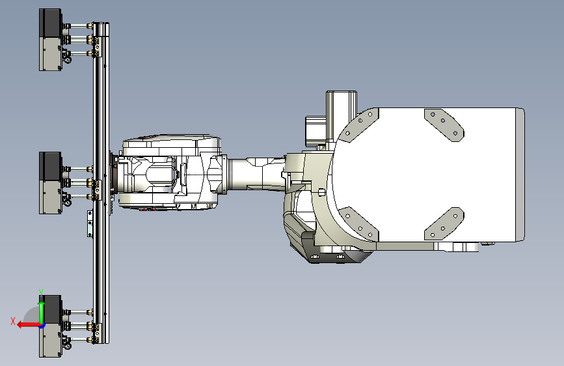Click the red X axis arrow of the triad
This screenshot has height=366, width=564.
tap(28, 325)
